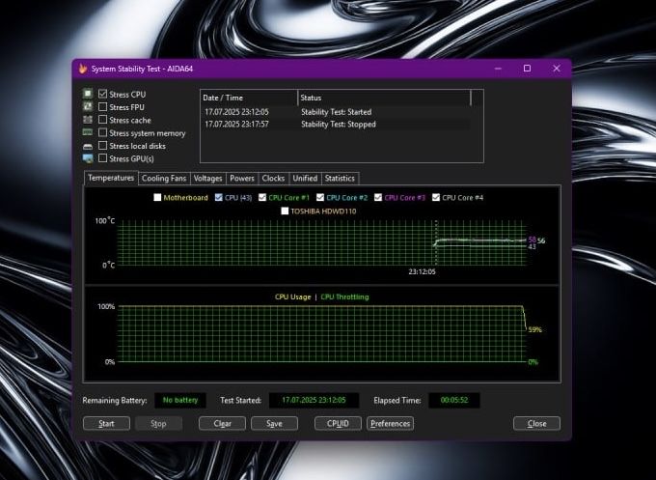Click the 17.07.2025 23:17:57 log timestamp

coord(236,125)
